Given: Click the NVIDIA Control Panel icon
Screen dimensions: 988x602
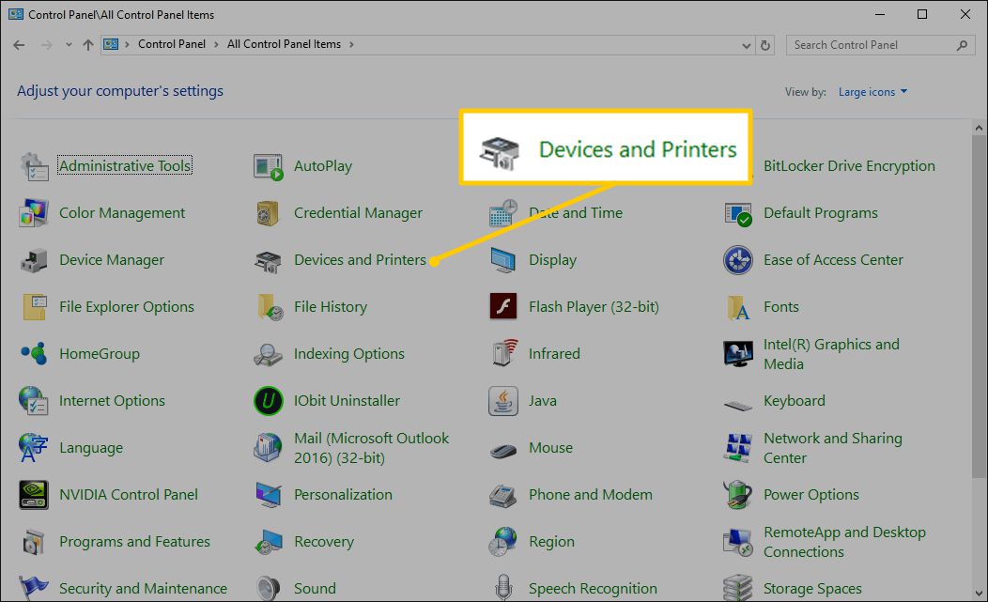Looking at the screenshot, I should click(x=34, y=495).
